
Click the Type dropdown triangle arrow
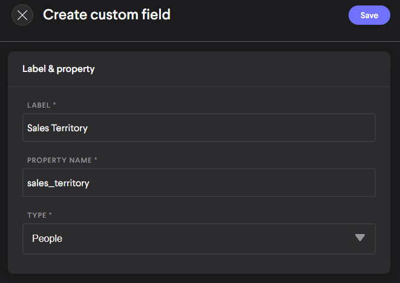pos(360,238)
